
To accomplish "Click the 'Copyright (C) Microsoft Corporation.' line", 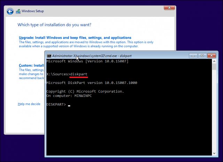I will (85, 92).
